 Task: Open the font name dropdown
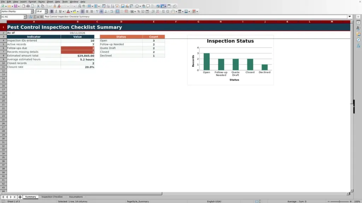click(x=32, y=11)
